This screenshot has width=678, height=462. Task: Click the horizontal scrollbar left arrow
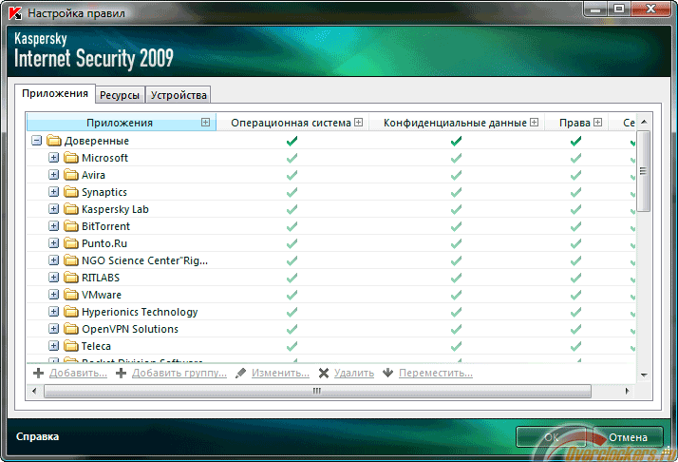(34, 391)
